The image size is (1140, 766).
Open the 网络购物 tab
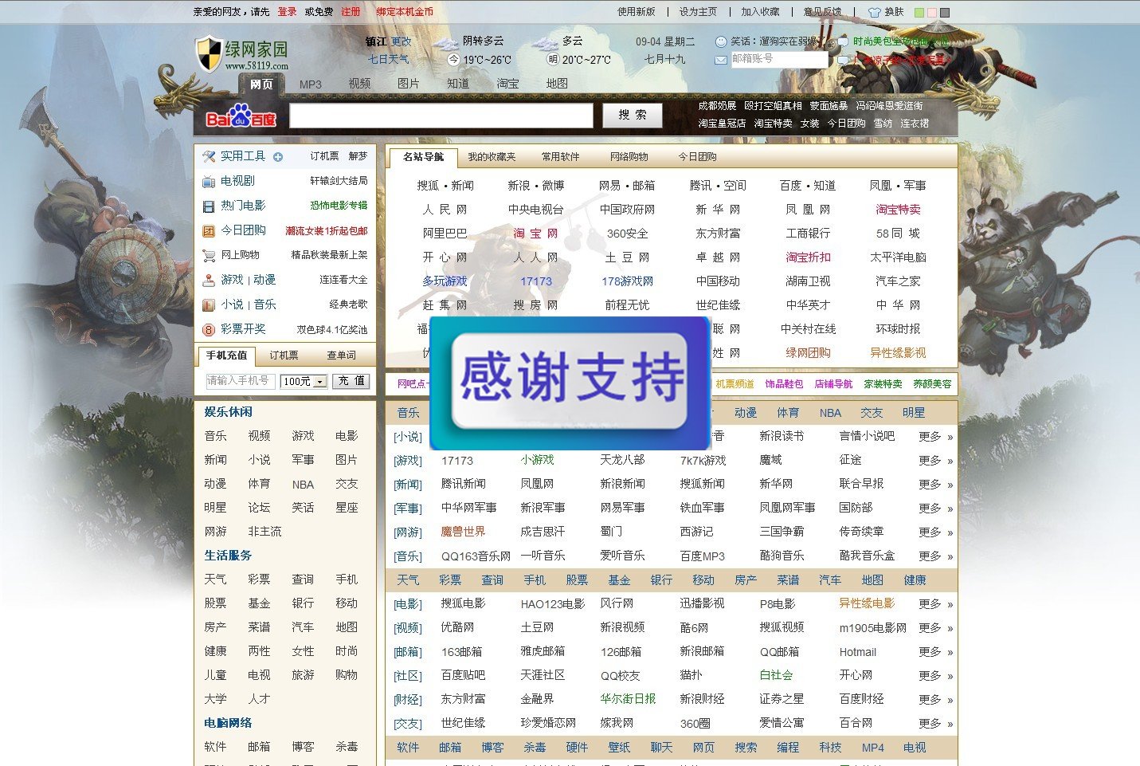tap(629, 157)
